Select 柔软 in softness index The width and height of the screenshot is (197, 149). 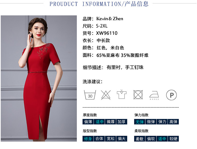139,139
